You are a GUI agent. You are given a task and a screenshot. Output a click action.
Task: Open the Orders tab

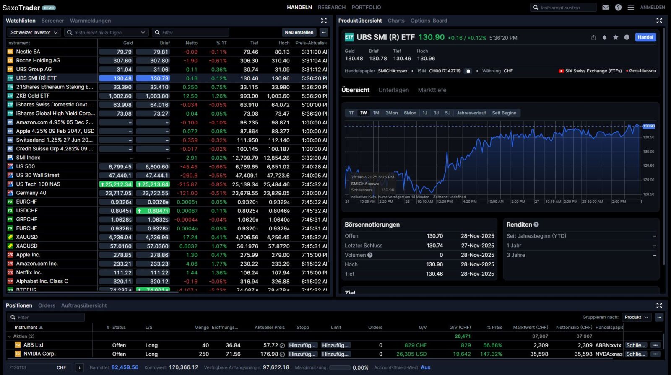click(x=47, y=305)
